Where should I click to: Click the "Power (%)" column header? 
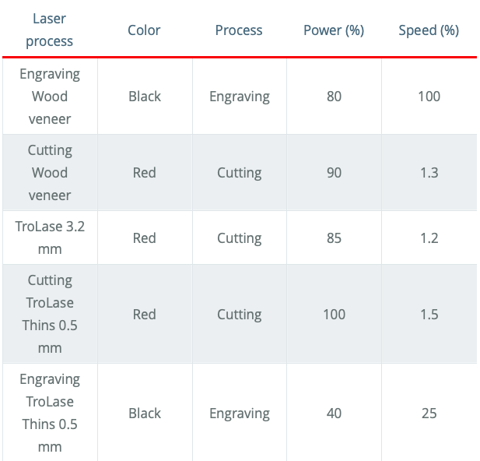[334, 30]
